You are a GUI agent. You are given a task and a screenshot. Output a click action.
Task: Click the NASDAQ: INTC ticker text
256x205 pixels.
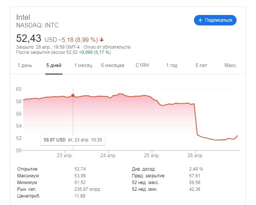pyautogui.click(x=37, y=25)
